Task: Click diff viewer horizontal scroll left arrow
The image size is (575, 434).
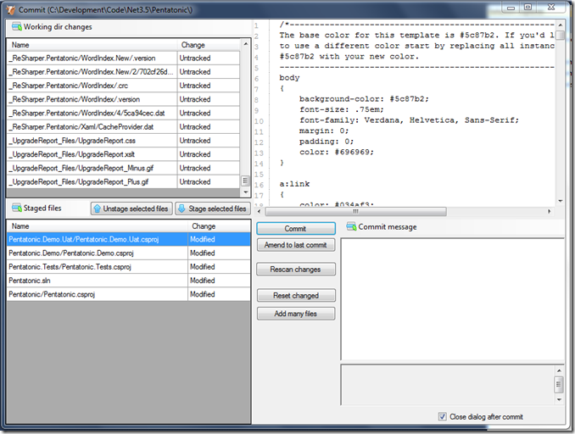Action: pyautogui.click(x=260, y=211)
